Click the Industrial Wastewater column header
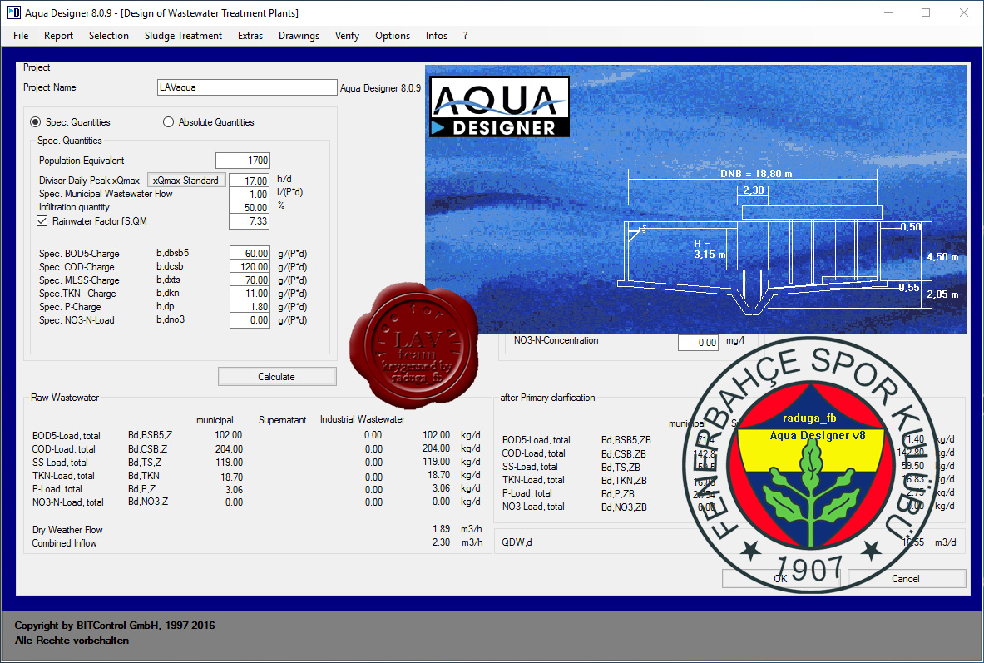The image size is (984, 663). click(x=362, y=419)
